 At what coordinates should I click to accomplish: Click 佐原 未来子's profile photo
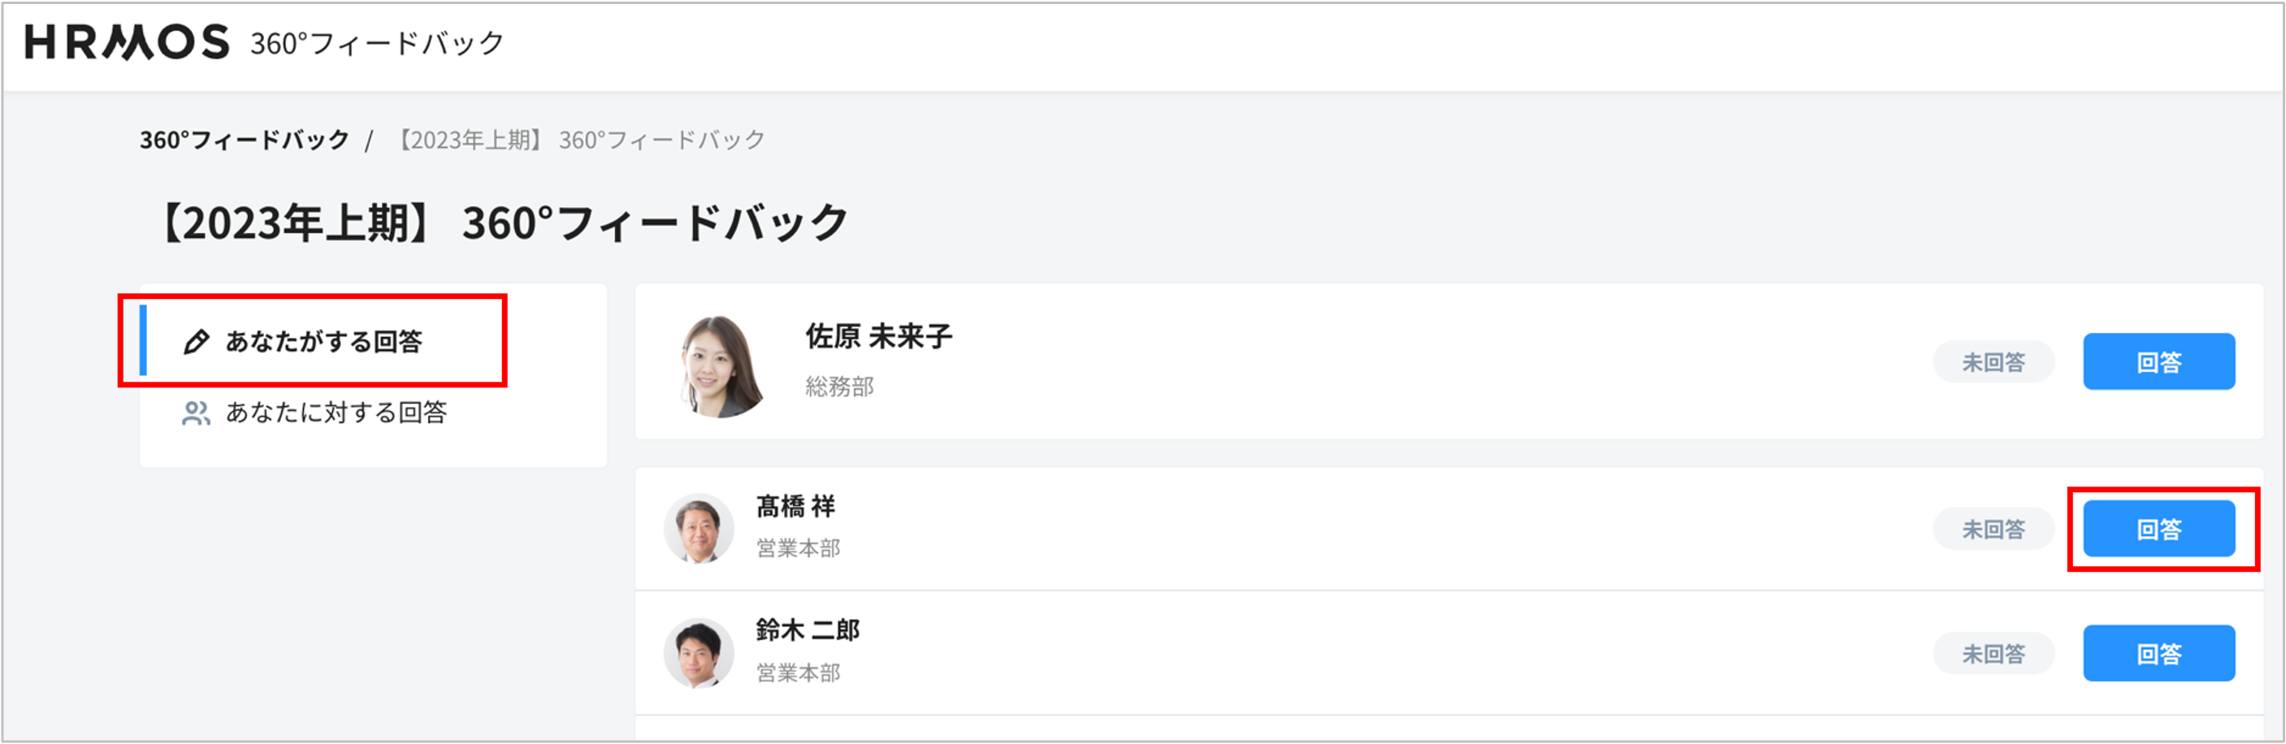tap(720, 366)
